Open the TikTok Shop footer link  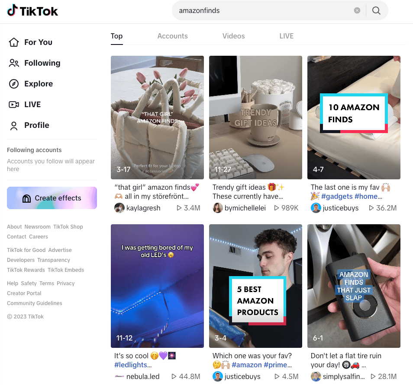(68, 227)
